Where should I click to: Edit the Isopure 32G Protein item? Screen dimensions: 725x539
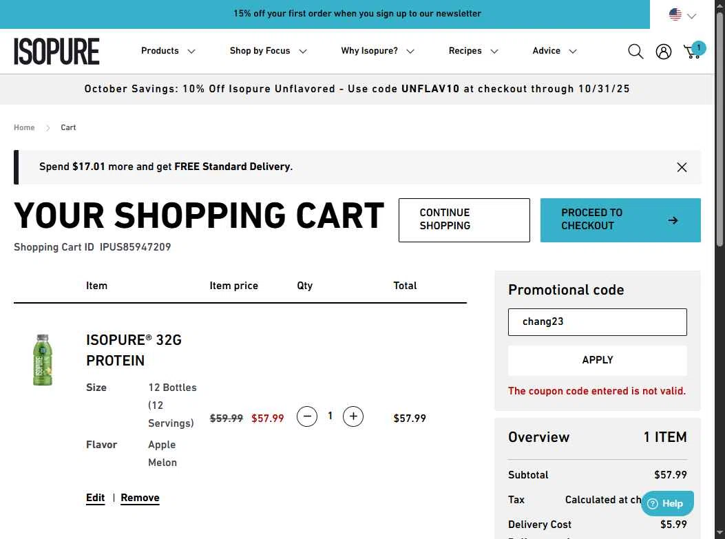tap(95, 498)
